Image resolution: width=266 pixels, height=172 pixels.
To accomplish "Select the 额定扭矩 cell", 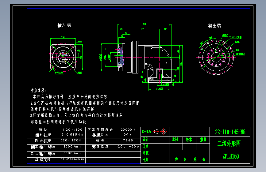I will click(44, 135).
